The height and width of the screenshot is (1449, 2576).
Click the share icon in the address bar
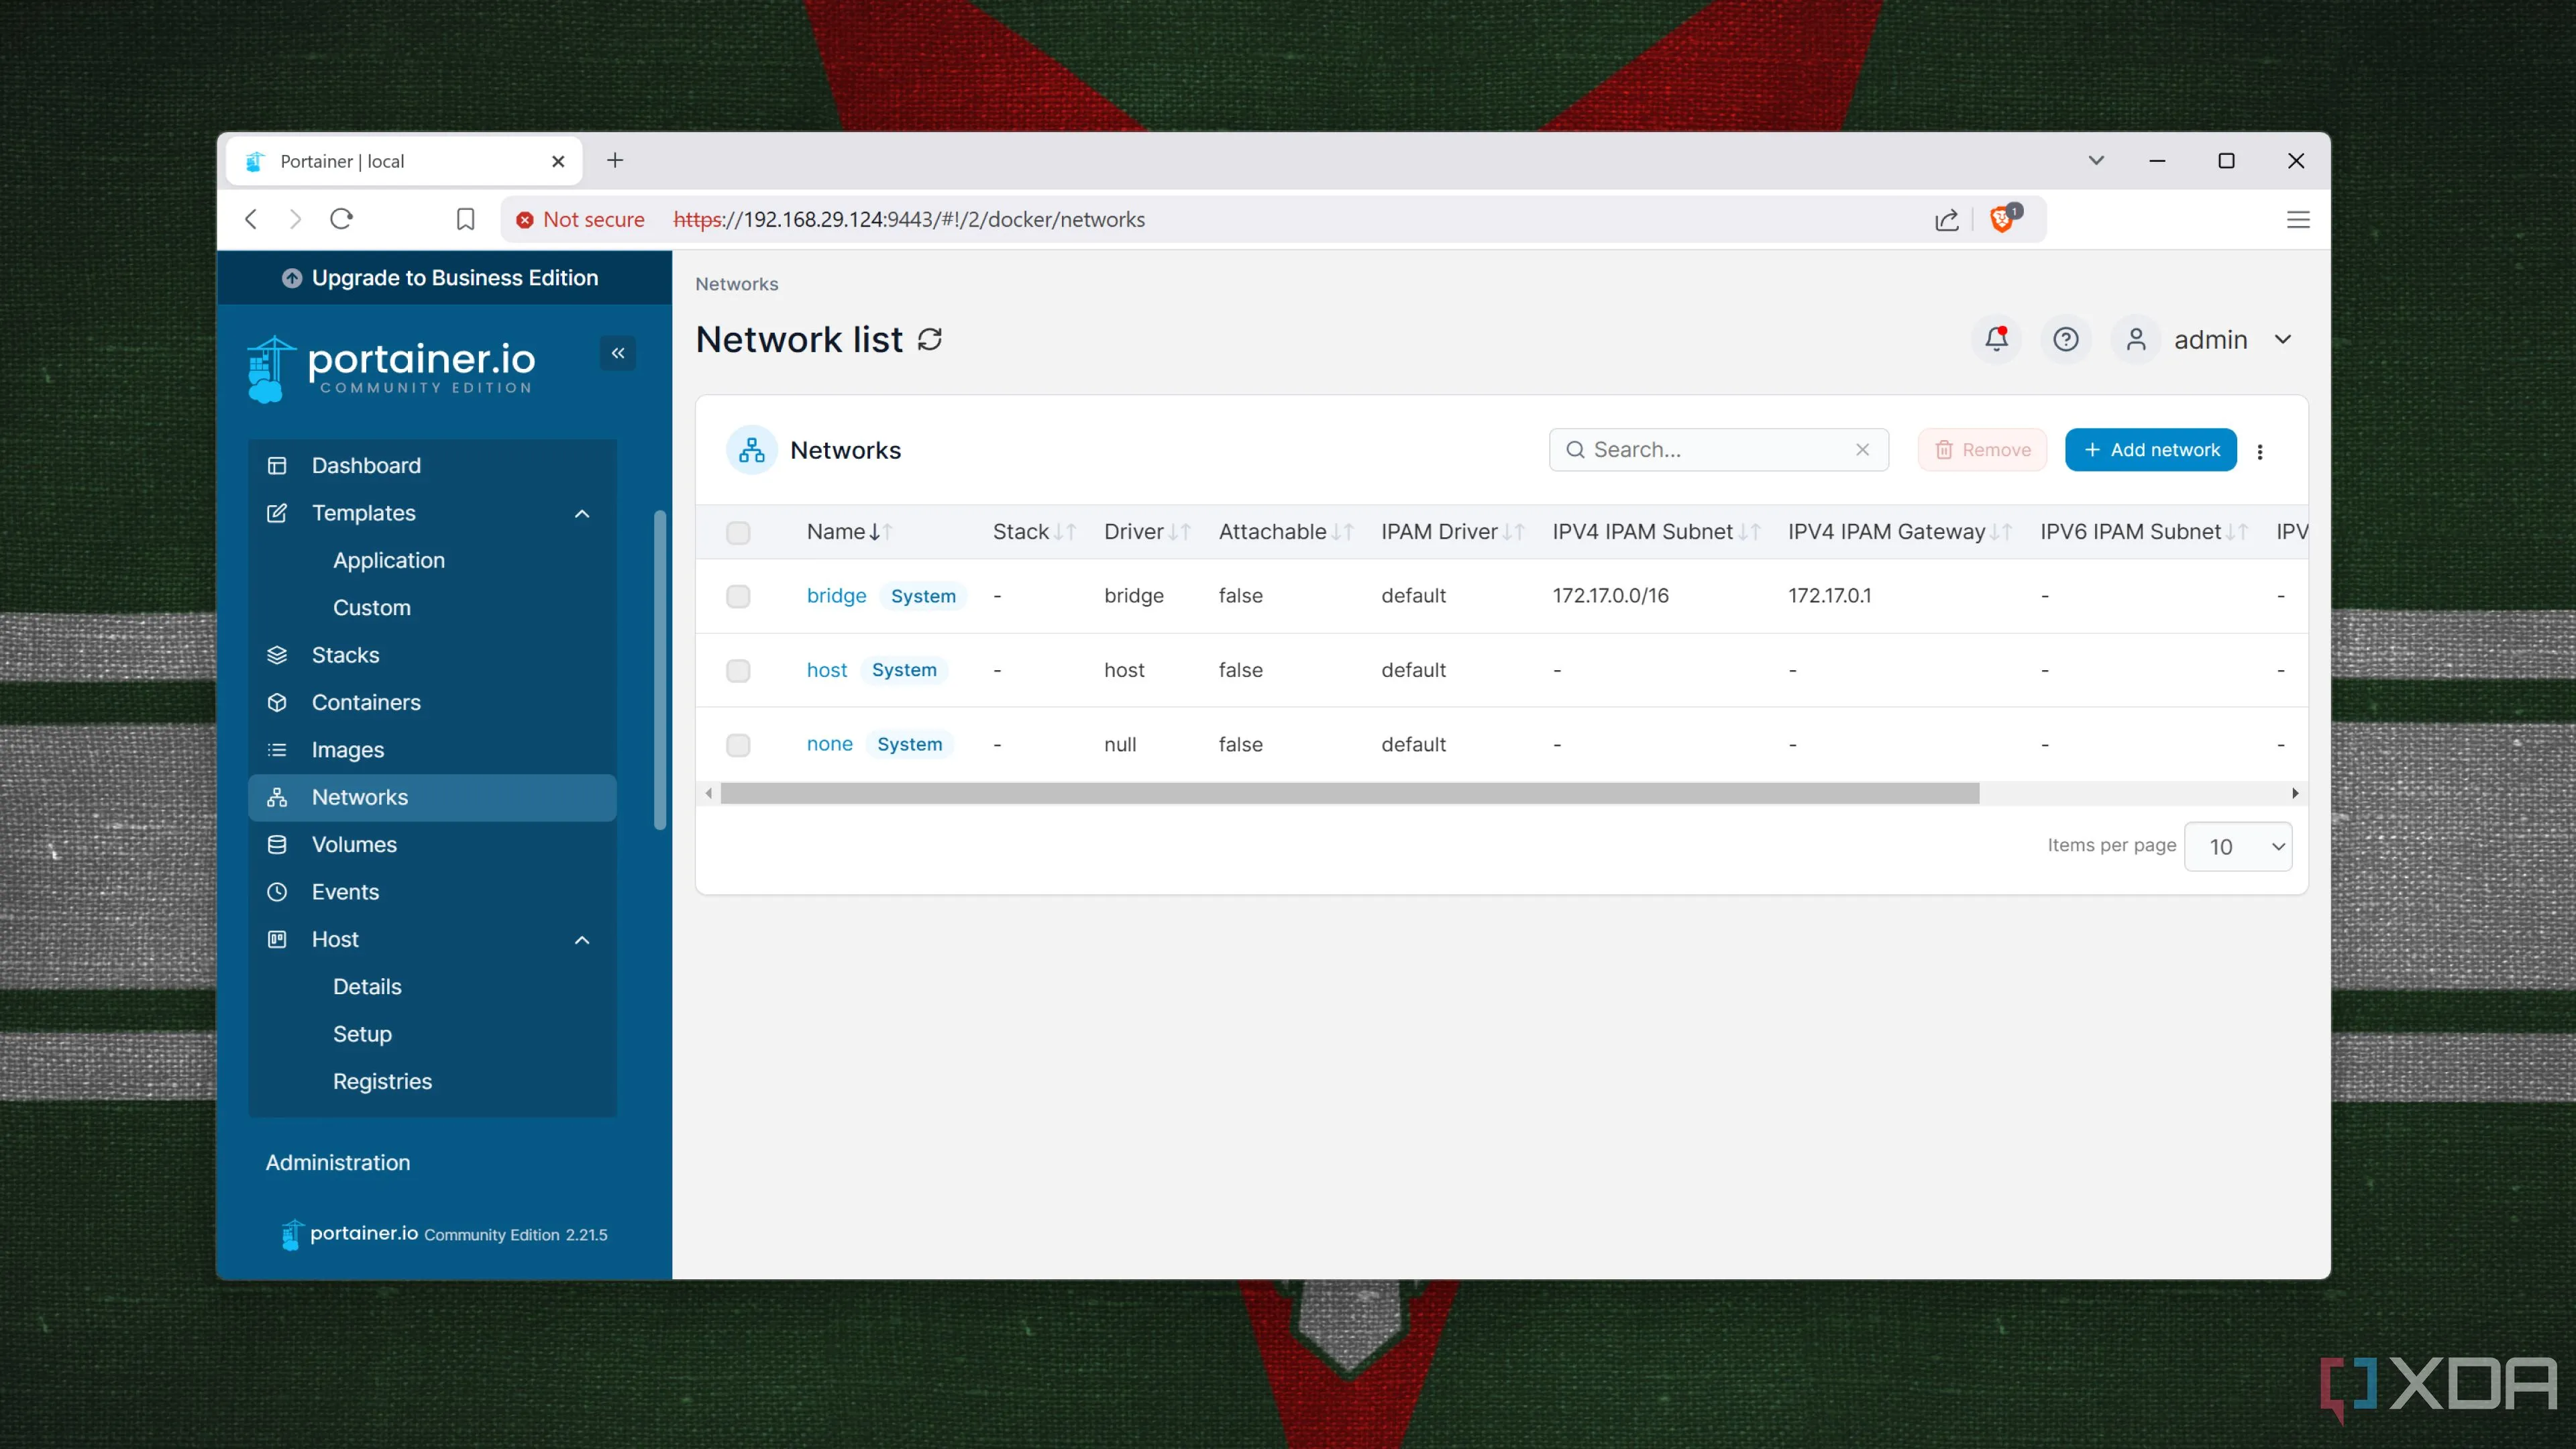(x=1946, y=220)
